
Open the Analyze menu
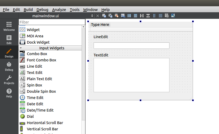[59, 10]
